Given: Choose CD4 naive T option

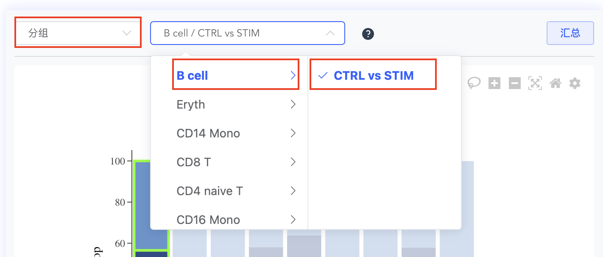Looking at the screenshot, I should 229,191.
